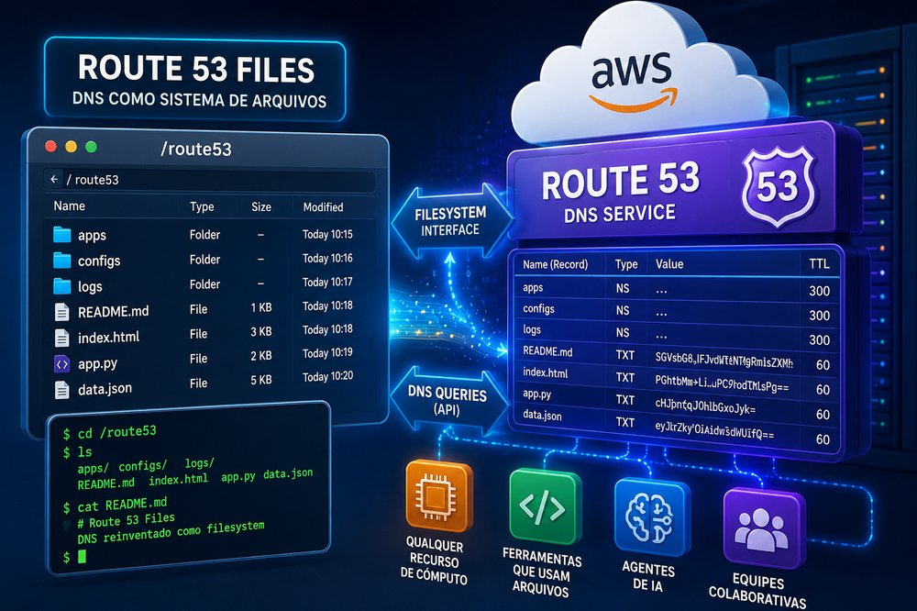Screen dimensions: 917x611
Task: Select index.html record in DNS table
Action: [x=545, y=372]
